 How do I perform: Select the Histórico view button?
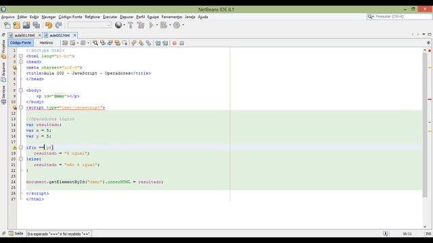click(46, 43)
